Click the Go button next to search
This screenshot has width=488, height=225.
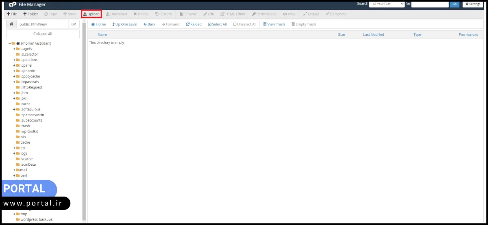(x=455, y=4)
